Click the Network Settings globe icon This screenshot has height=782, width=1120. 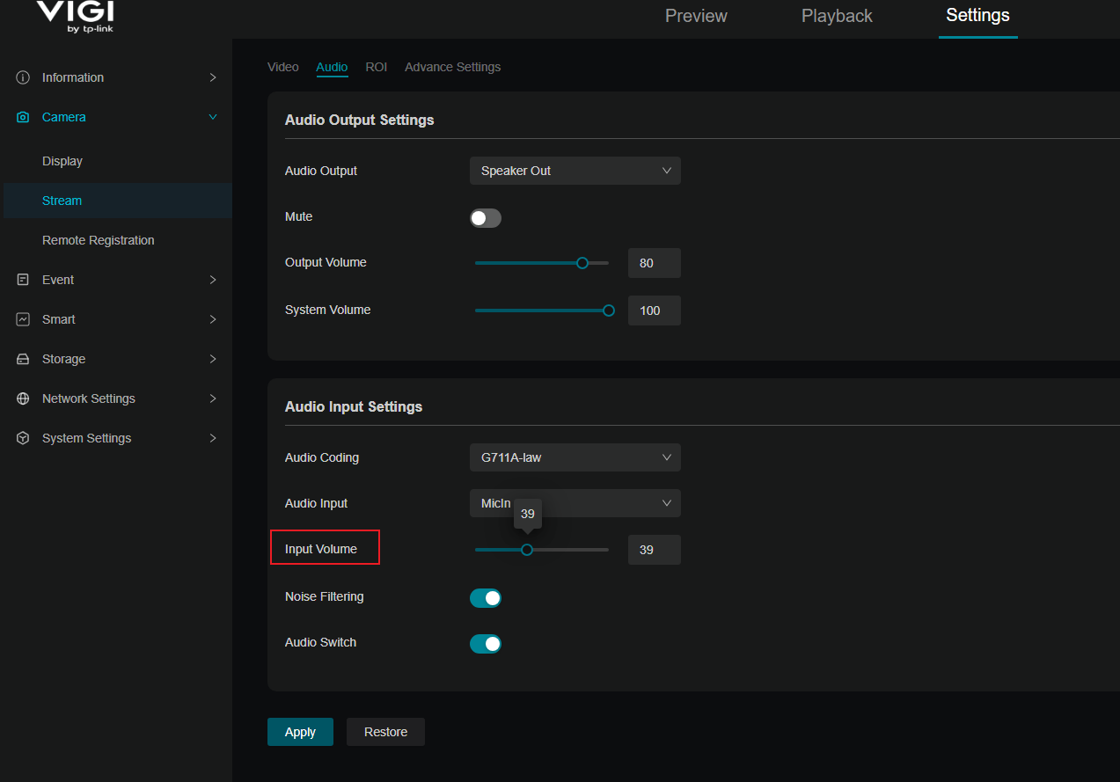pos(23,398)
